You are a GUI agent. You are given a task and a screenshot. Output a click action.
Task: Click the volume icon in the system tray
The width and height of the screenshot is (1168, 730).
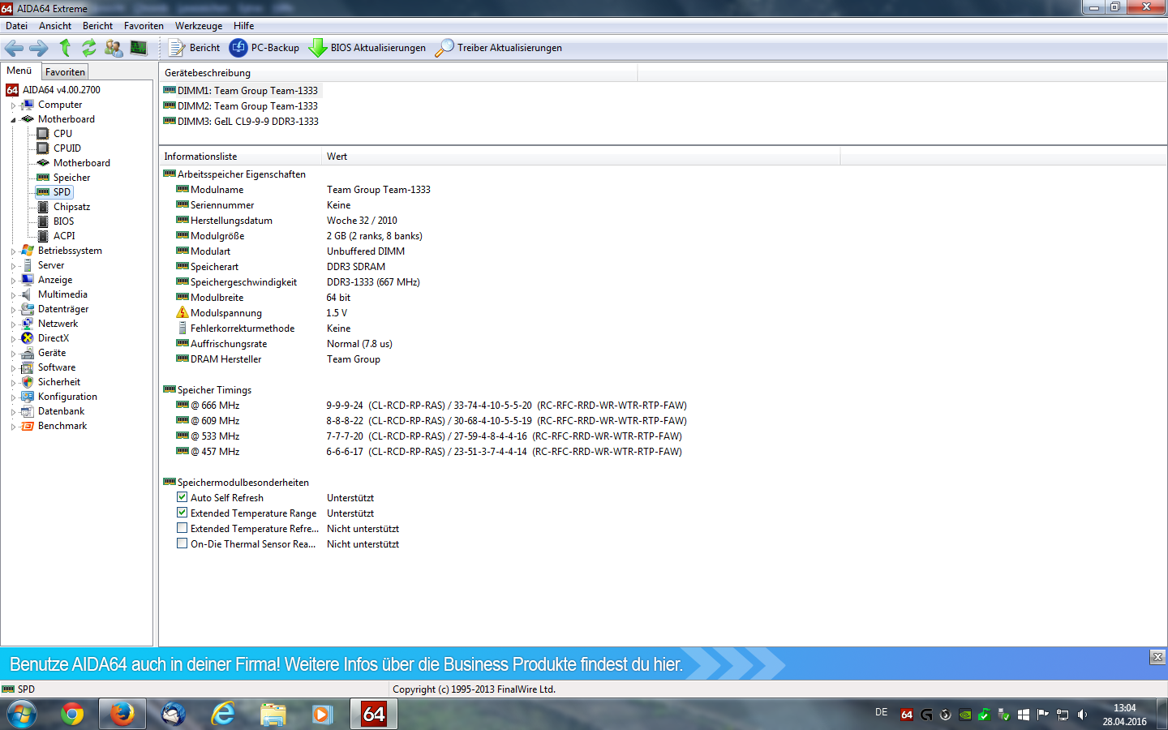click(1082, 715)
